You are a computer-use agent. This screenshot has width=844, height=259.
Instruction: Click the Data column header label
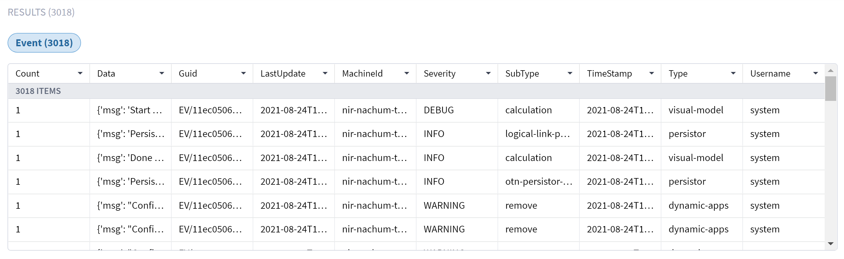(106, 74)
